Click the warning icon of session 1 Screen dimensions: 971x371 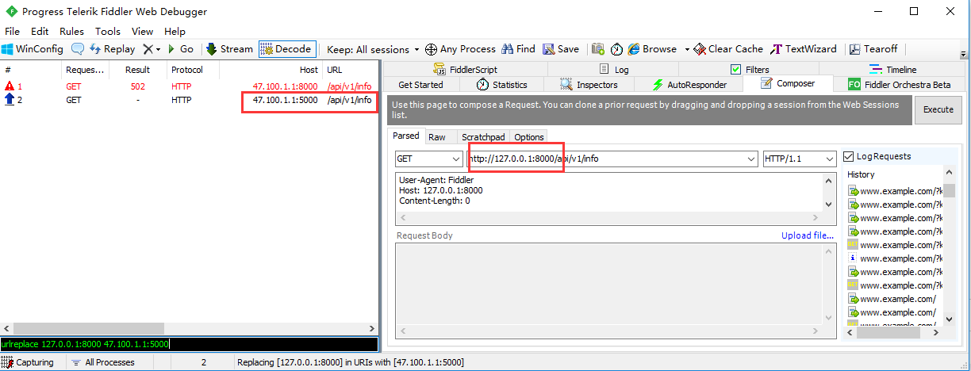[10, 86]
